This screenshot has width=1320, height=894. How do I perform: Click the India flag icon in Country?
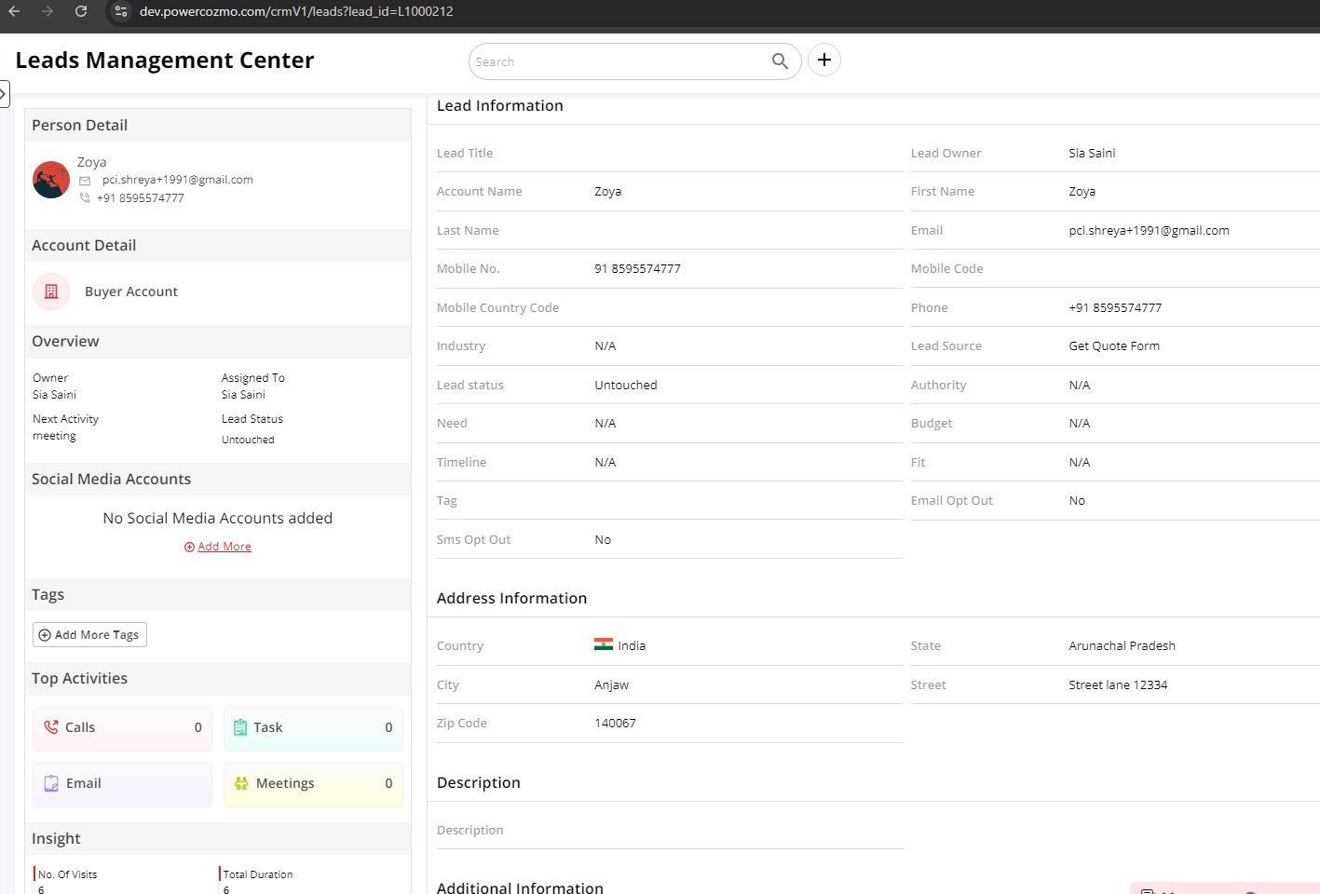tap(604, 644)
